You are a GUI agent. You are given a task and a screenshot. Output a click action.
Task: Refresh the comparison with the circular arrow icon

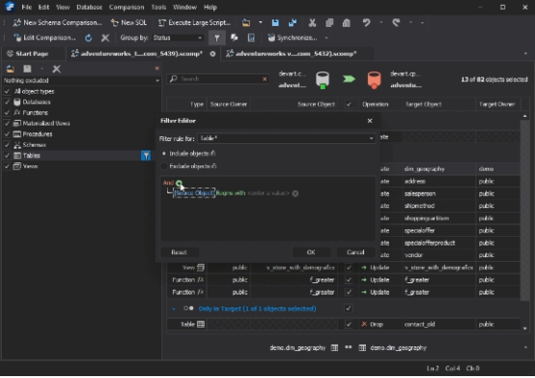coord(89,38)
